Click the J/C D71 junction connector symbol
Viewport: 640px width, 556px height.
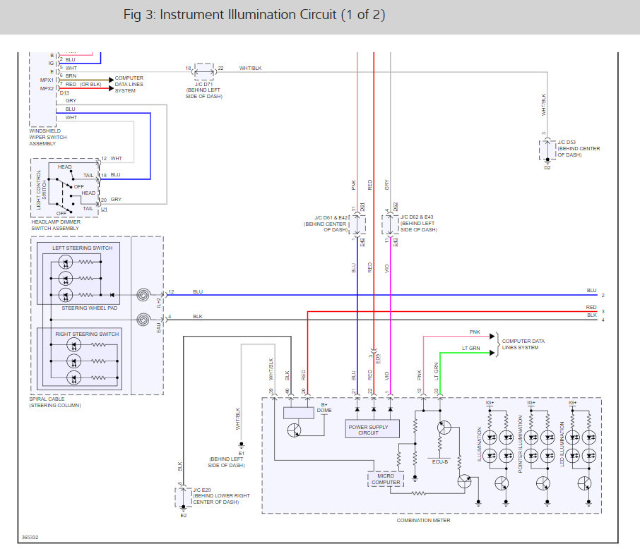[204, 72]
